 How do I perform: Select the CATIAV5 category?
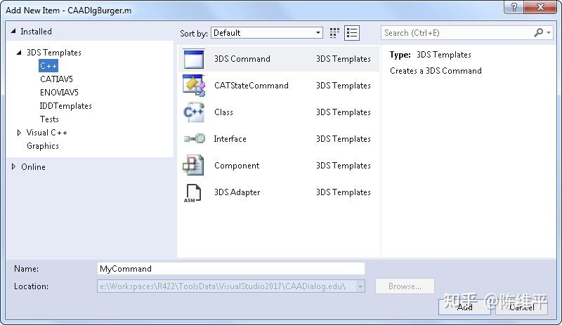[x=56, y=79]
